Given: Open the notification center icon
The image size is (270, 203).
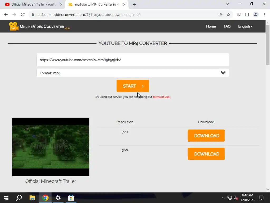Looking at the screenshot, I should pos(261,198).
